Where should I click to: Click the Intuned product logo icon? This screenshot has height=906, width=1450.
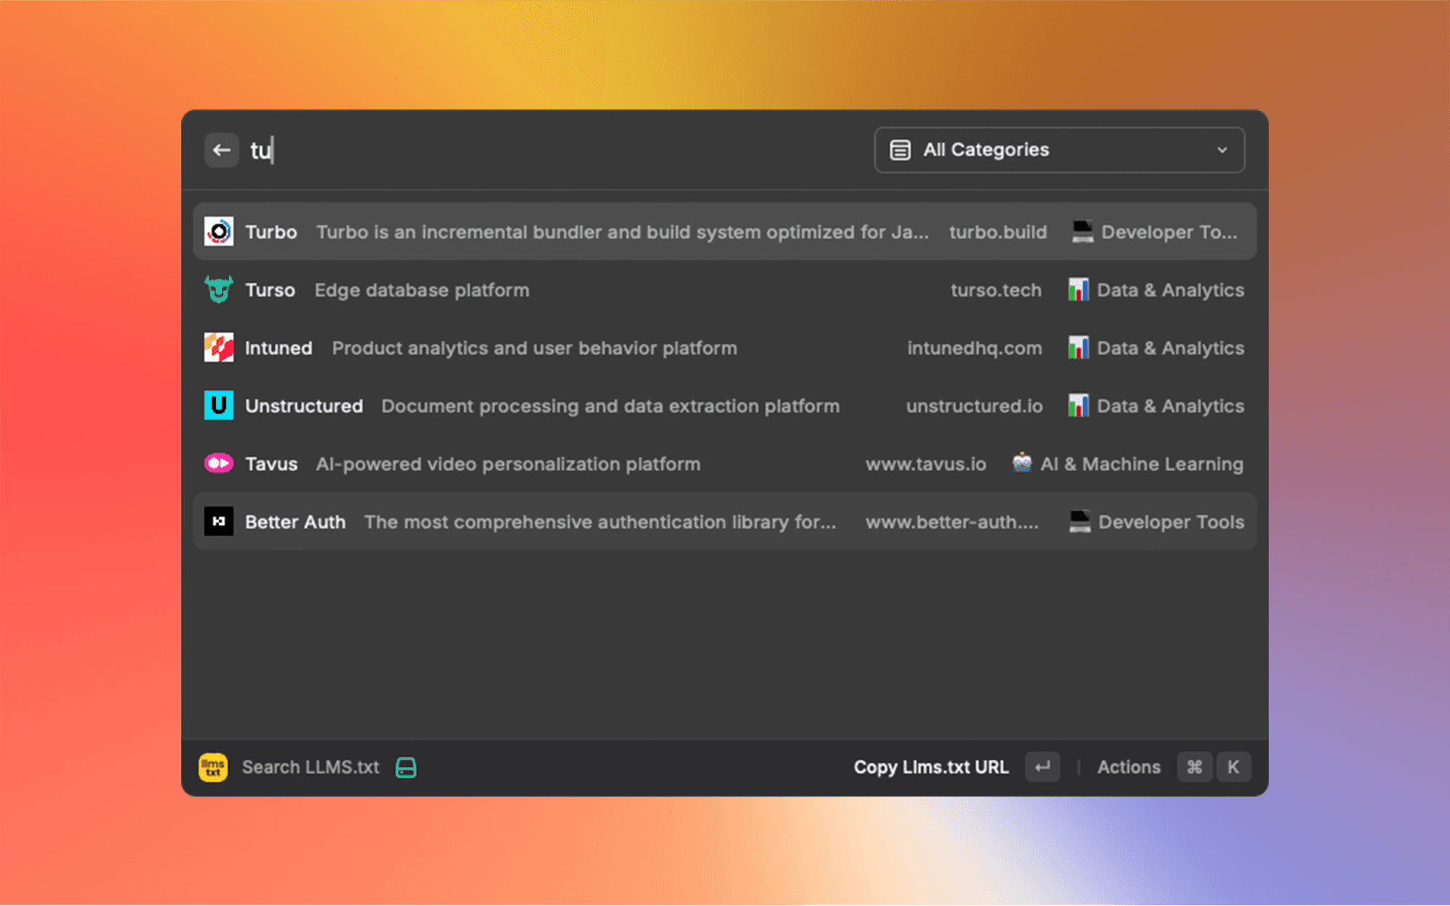(x=218, y=347)
